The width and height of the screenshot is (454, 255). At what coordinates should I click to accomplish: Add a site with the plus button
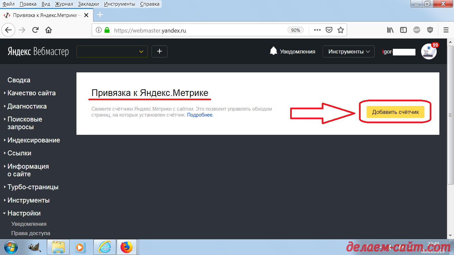tap(160, 51)
